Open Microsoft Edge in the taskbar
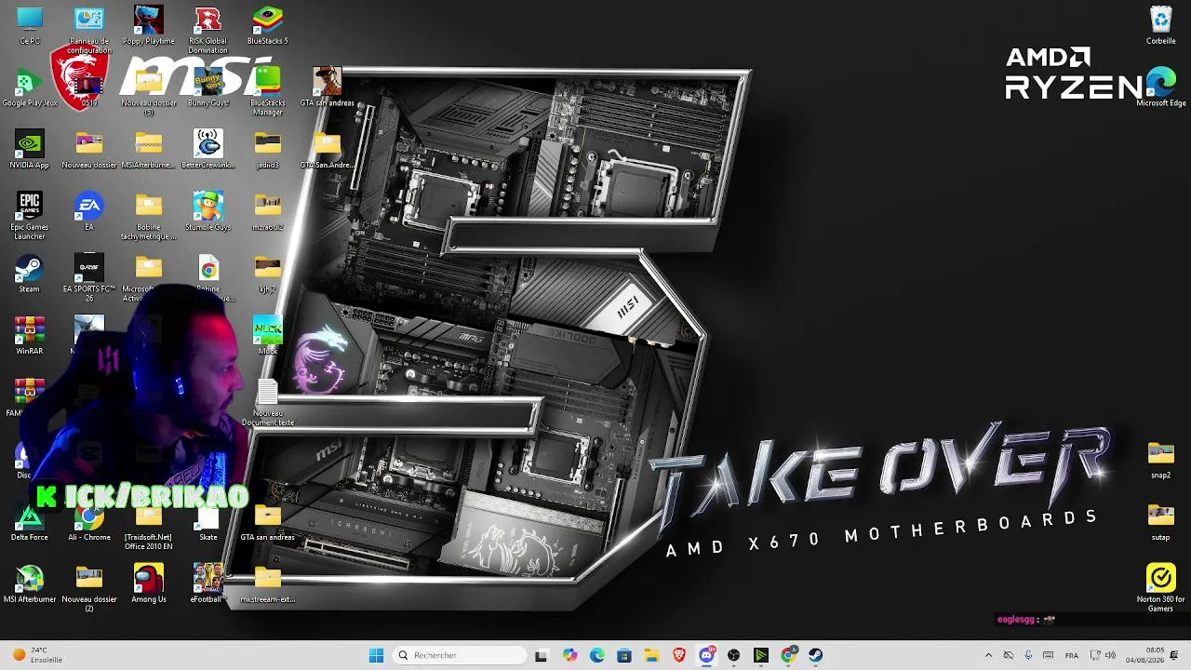Image resolution: width=1191 pixels, height=670 pixels. [x=596, y=655]
